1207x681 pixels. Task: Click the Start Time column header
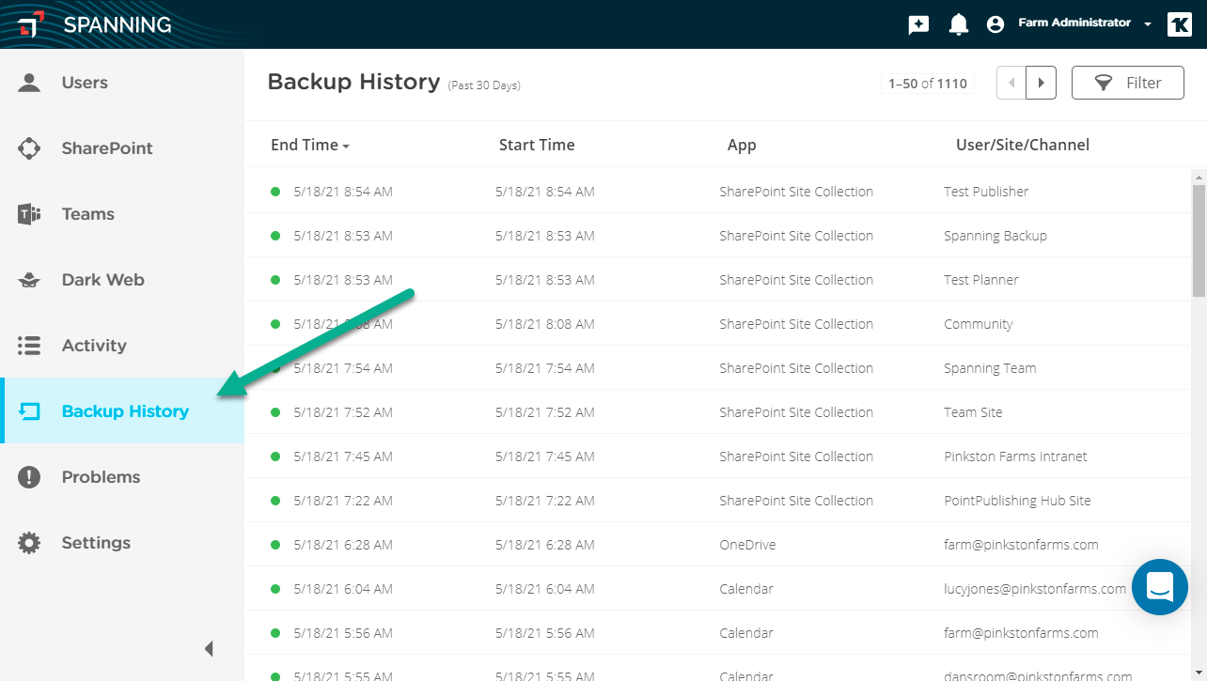(537, 145)
